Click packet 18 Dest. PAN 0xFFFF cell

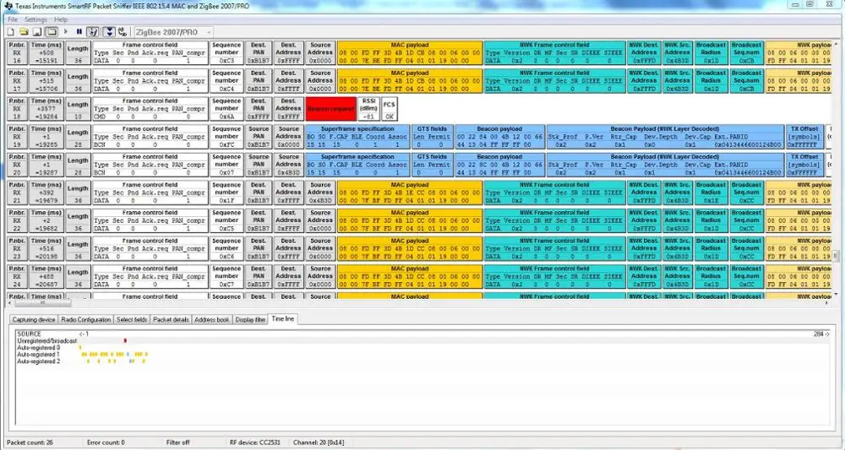[x=258, y=109]
